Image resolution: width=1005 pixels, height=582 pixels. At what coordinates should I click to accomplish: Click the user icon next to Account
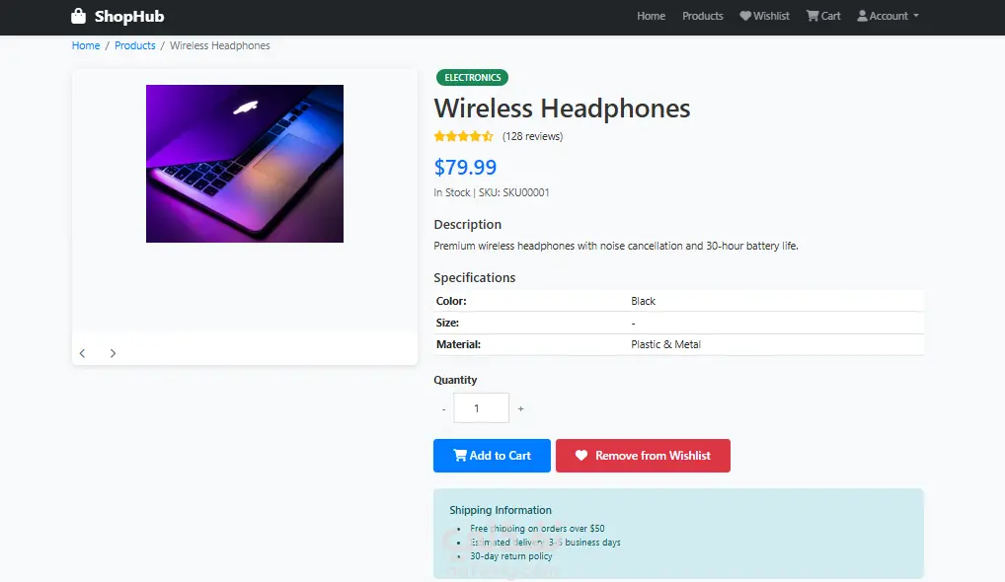pos(862,16)
